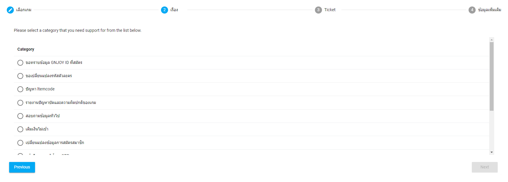Click the step 3 Ticket circle icon
The height and width of the screenshot is (182, 508).
click(318, 10)
